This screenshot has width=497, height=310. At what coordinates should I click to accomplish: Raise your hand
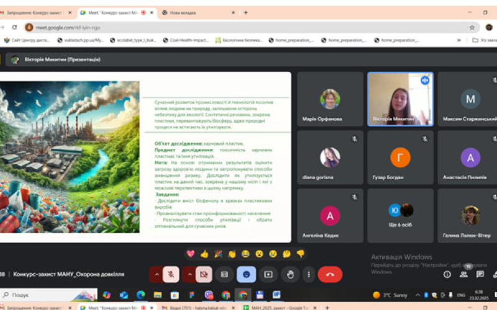290,274
